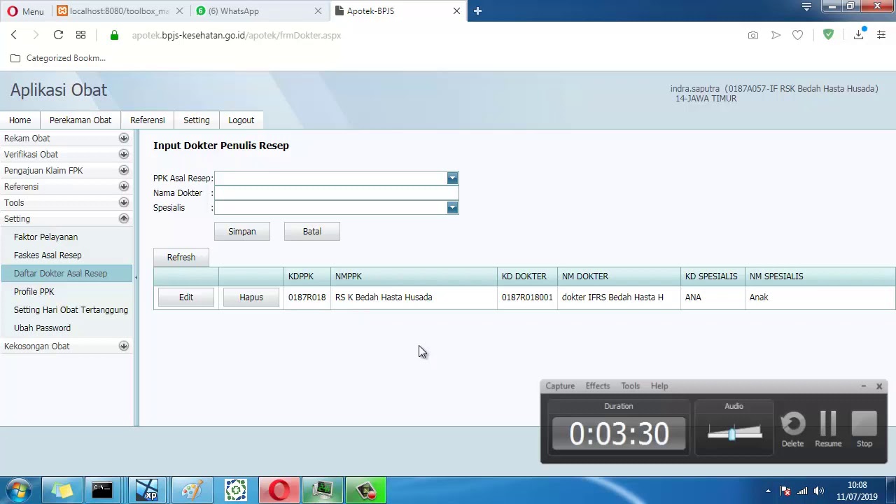
Task: Open browser downloads icon
Action: pos(859,34)
